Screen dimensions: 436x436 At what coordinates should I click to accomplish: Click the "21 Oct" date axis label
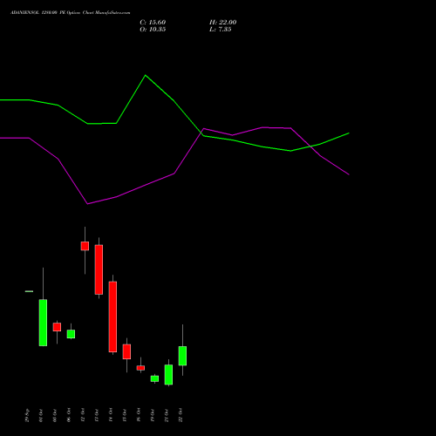pyautogui.click(x=167, y=415)
